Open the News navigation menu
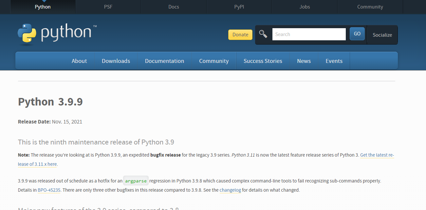426x210 pixels. (304, 61)
